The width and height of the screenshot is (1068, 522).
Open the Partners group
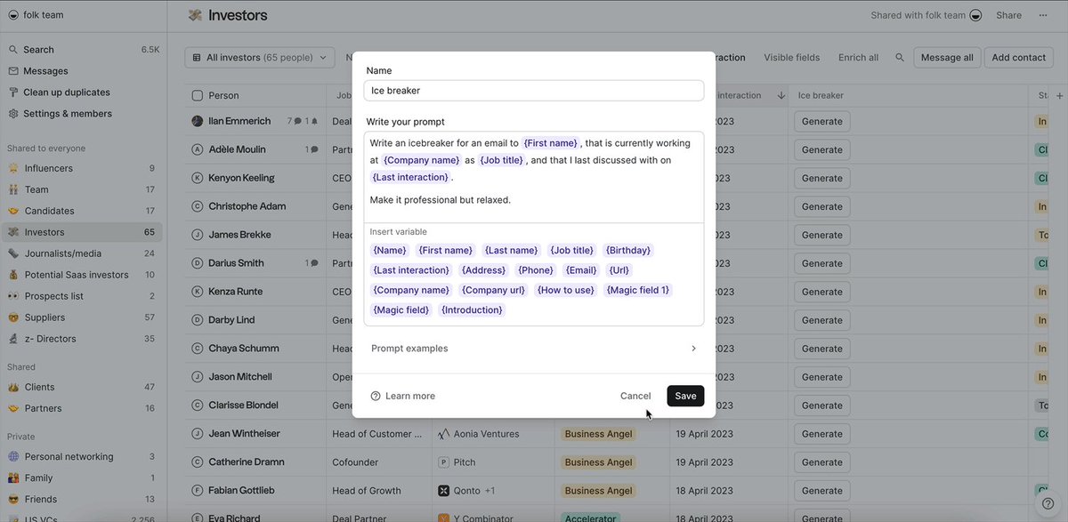82,408
